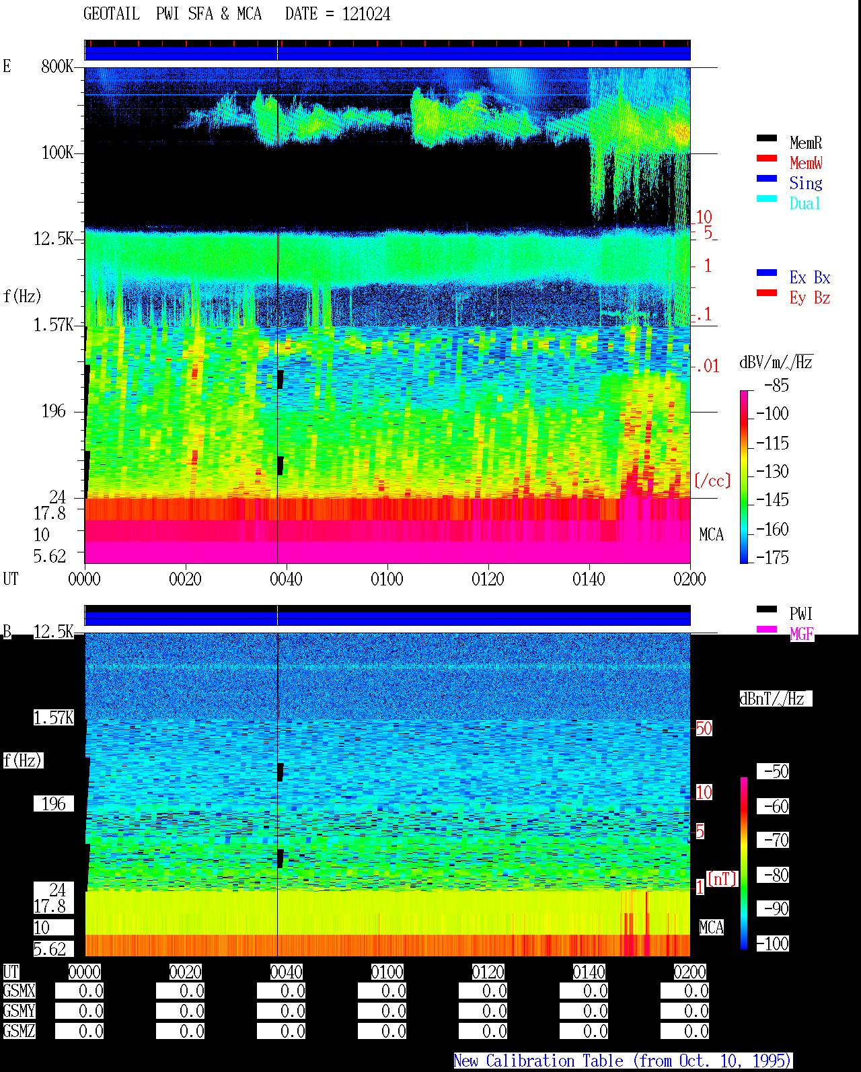This screenshot has width=861, height=1072.
Task: Click the -85 color scale value
Action: 776,386
